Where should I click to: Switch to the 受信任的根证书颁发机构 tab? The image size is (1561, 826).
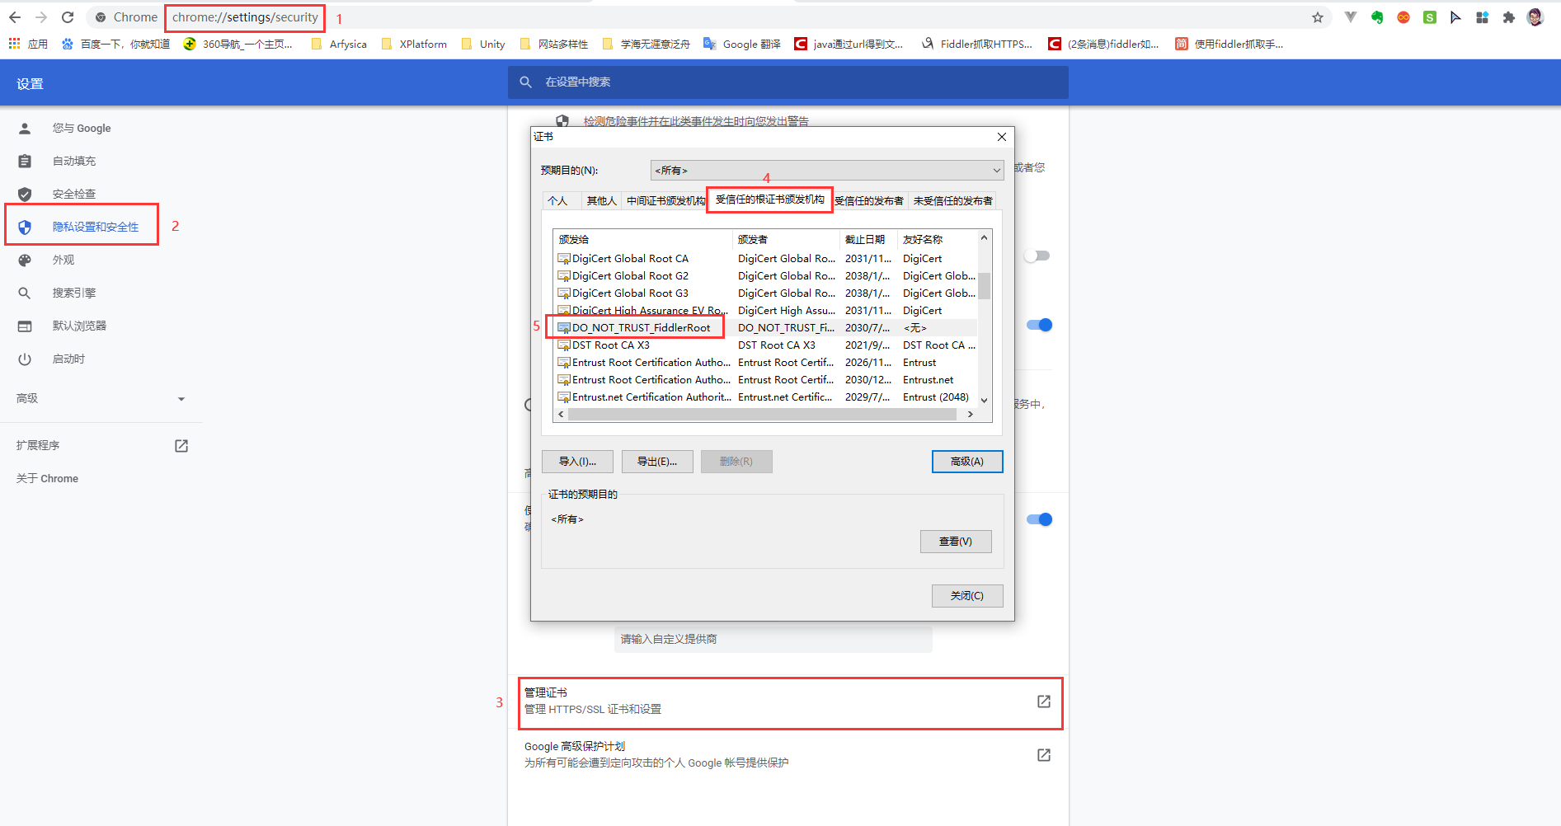point(769,199)
